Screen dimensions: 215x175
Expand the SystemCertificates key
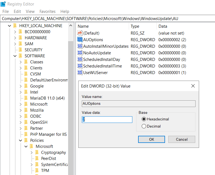[32, 165]
